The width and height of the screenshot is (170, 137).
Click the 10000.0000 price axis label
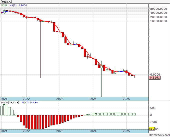(x=158, y=21)
